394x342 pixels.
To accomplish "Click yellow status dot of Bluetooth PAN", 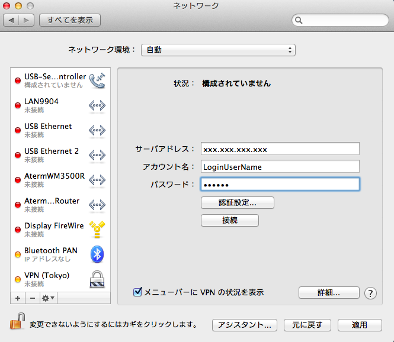I will (x=18, y=254).
